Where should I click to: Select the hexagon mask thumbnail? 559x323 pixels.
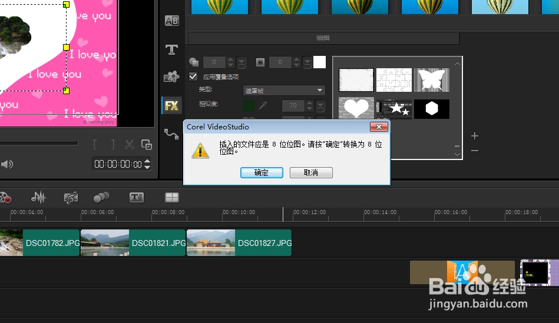[432, 109]
